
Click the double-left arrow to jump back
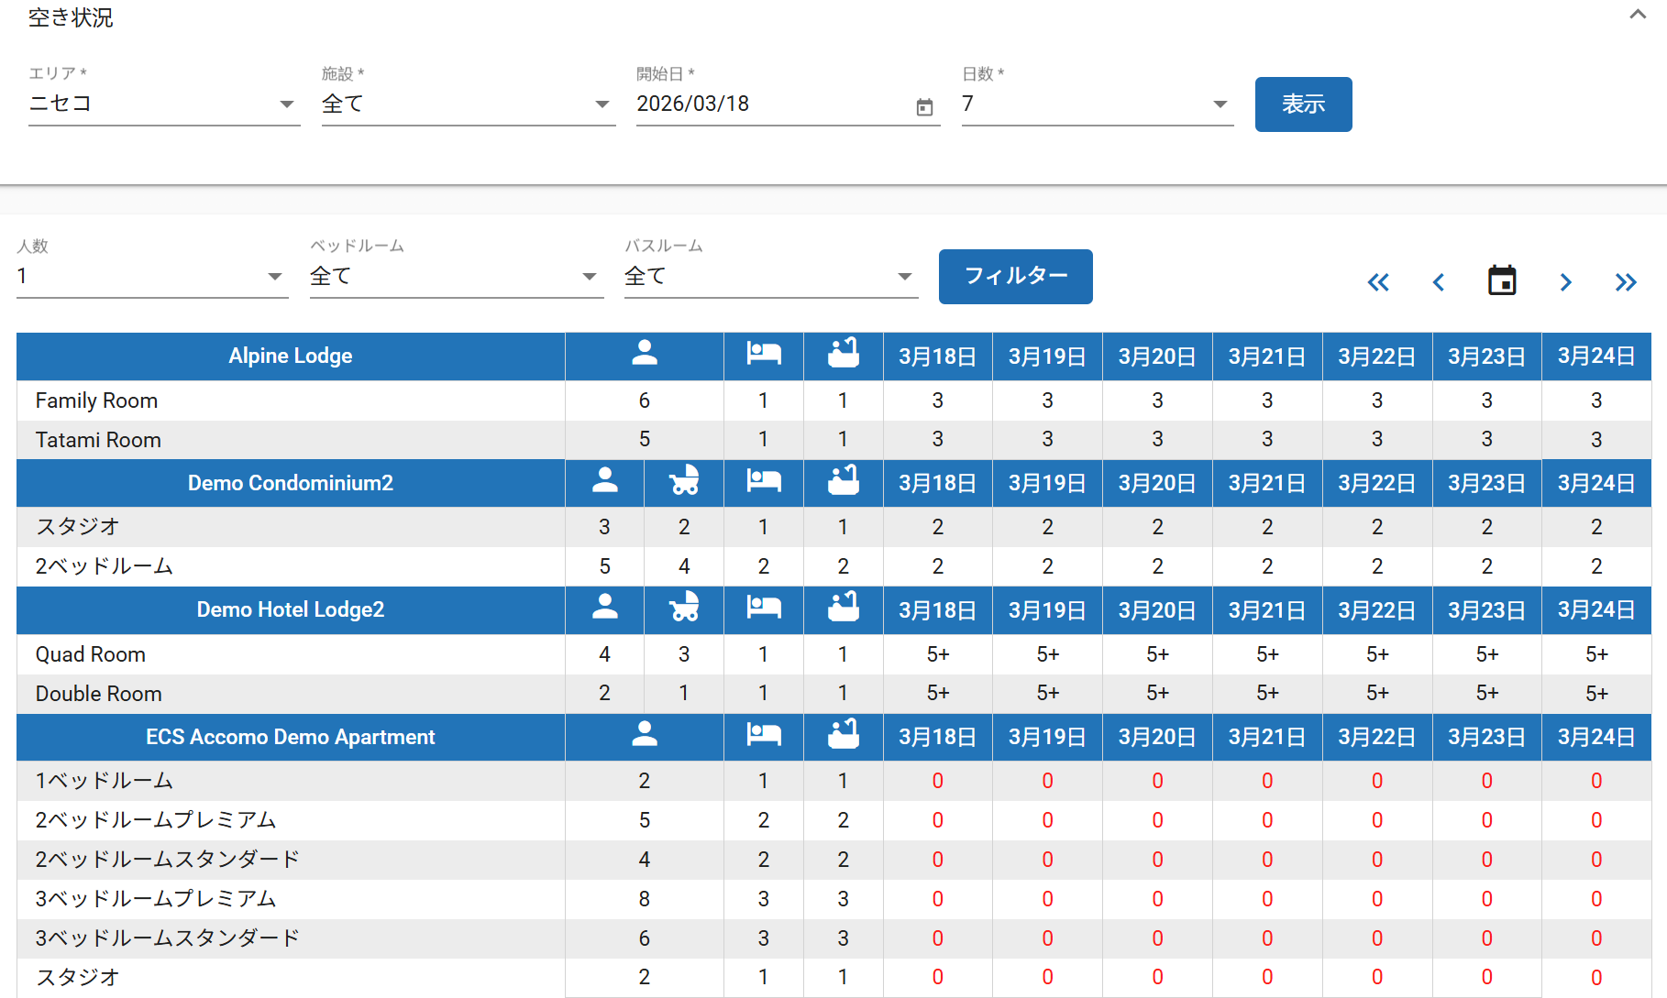(1378, 282)
